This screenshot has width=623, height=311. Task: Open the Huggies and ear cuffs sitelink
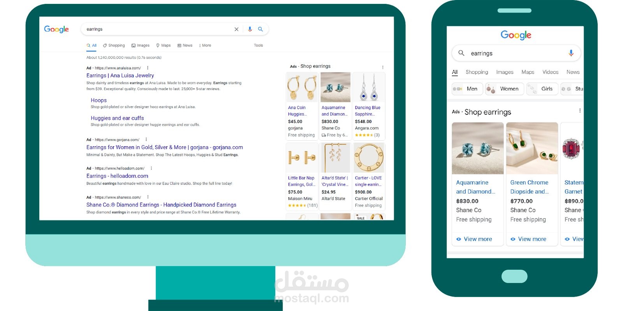pyautogui.click(x=117, y=118)
